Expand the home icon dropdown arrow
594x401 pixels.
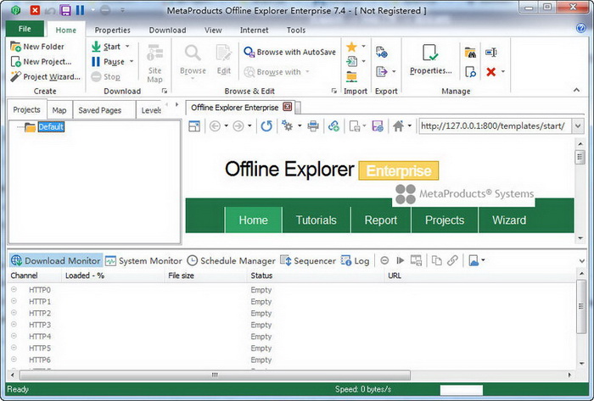pos(410,126)
